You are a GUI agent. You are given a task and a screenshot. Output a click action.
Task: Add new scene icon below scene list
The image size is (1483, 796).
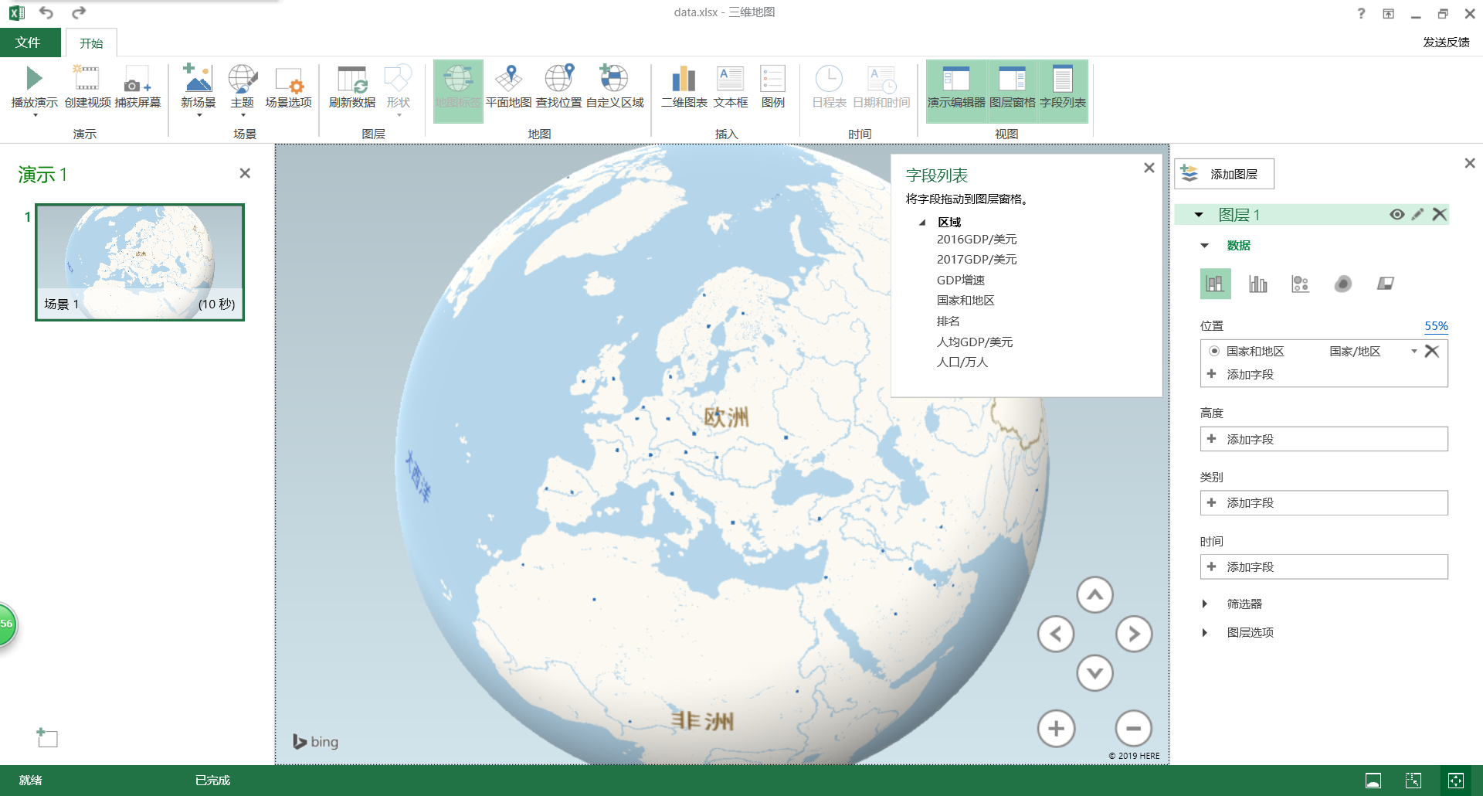pos(47,737)
